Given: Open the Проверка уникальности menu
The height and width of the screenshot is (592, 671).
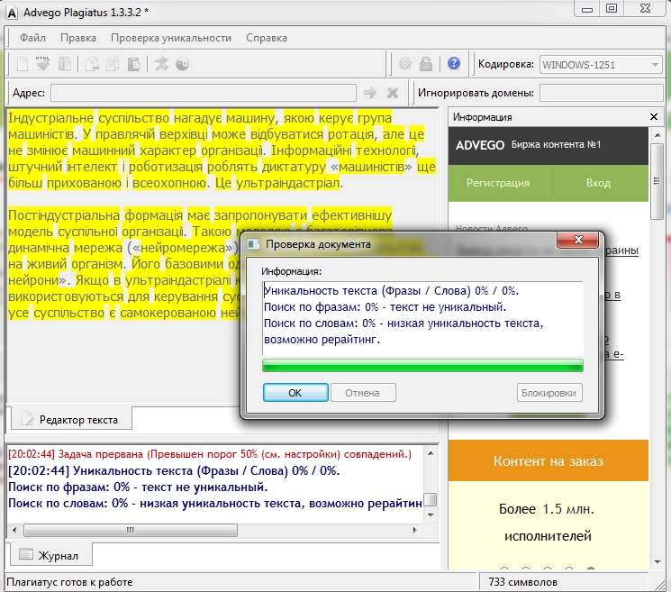Looking at the screenshot, I should click(171, 38).
